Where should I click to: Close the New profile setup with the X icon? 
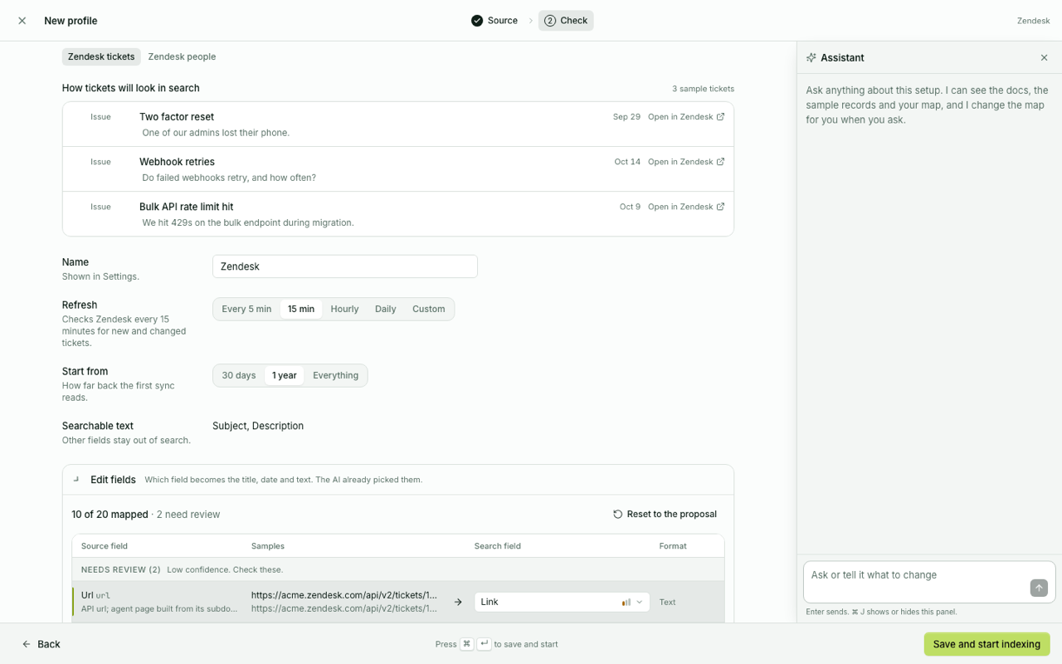pyautogui.click(x=22, y=21)
